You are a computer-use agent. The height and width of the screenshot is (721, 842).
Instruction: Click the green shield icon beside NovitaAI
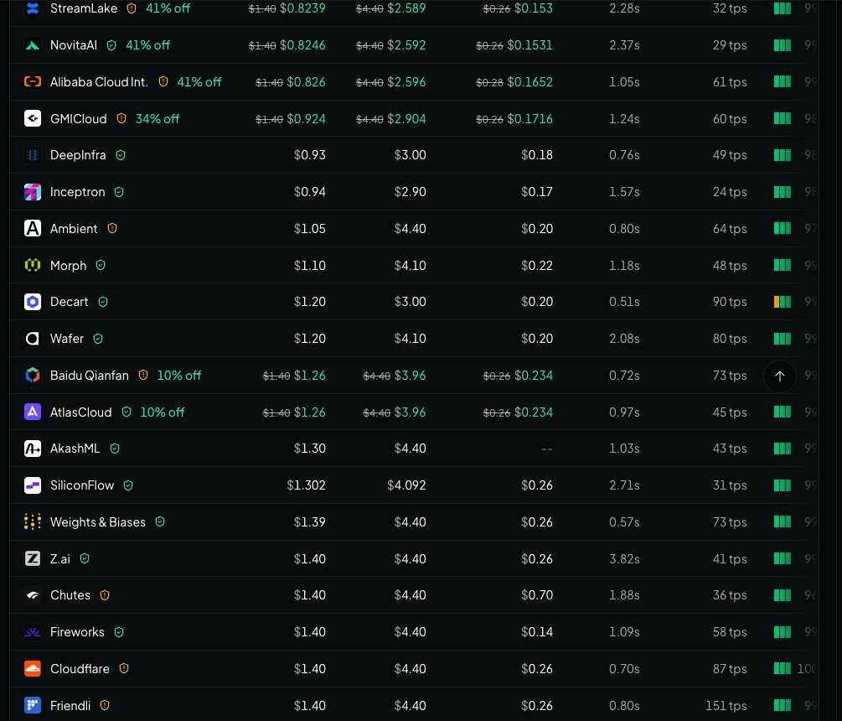[x=111, y=45]
